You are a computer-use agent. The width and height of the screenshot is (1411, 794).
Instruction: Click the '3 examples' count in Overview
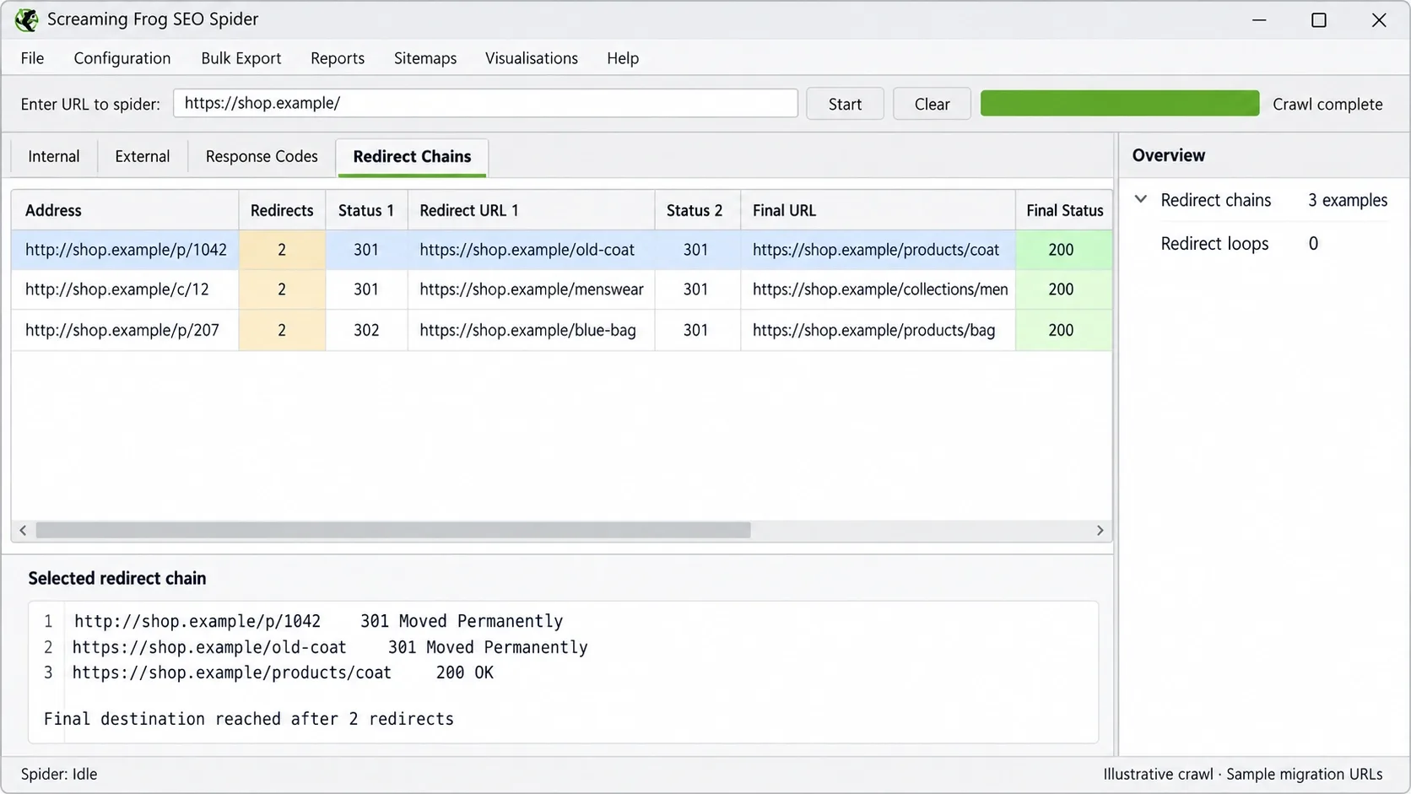click(x=1348, y=200)
